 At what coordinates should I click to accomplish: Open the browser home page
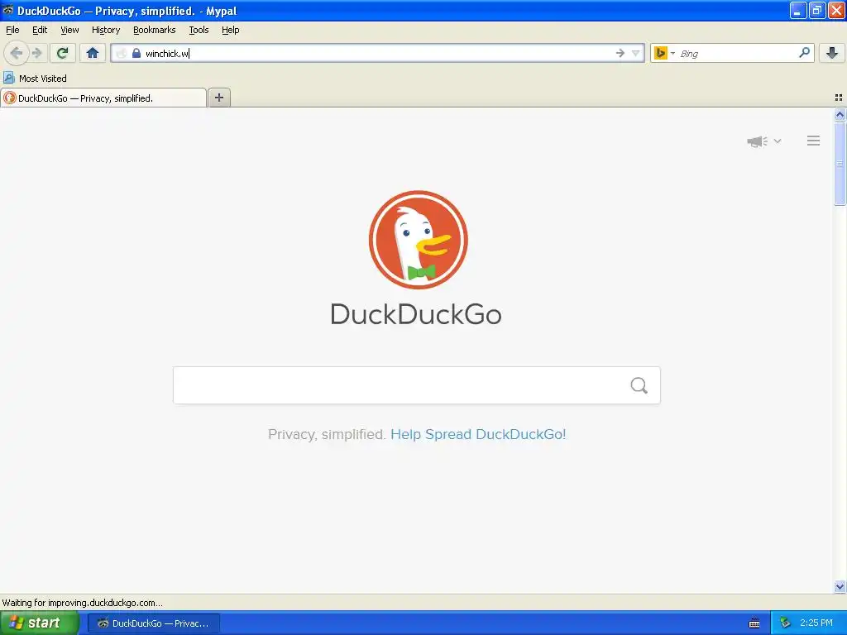tap(93, 53)
